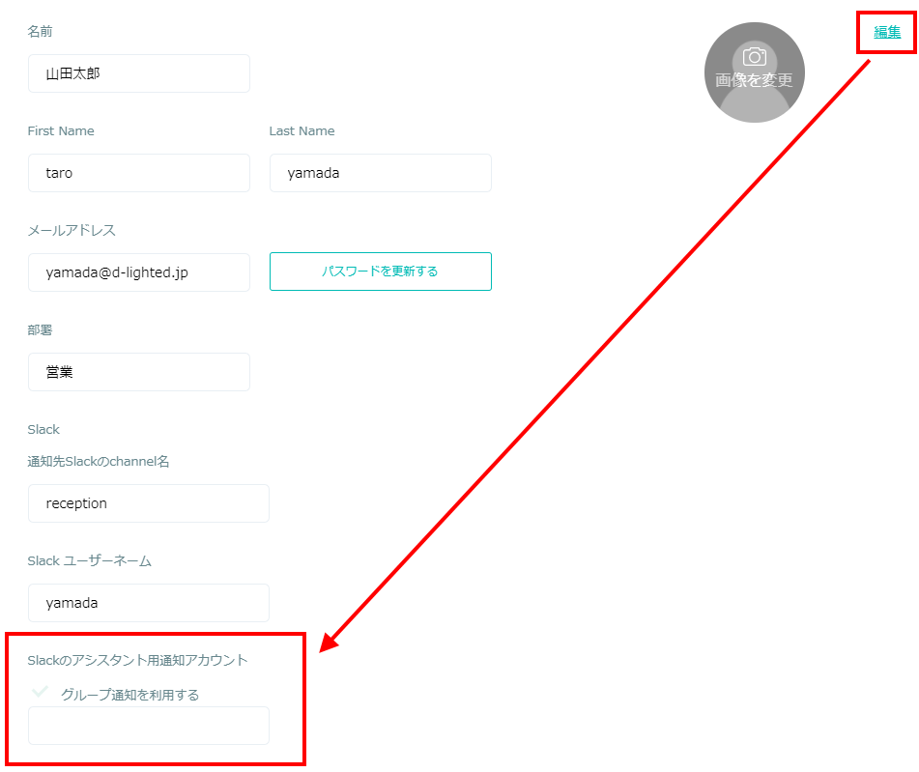Screen dimensions: 919x772
Task: Focus the Last Name field containing yamada
Action: [x=381, y=173]
